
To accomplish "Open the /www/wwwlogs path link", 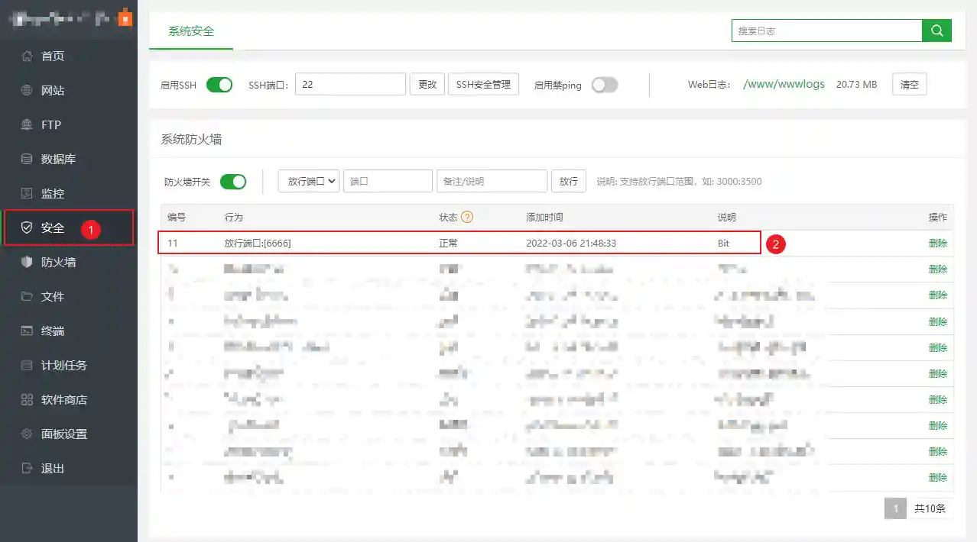I will pos(784,85).
